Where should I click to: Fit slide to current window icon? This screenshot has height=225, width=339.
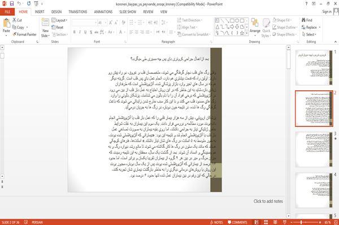coord(336,222)
